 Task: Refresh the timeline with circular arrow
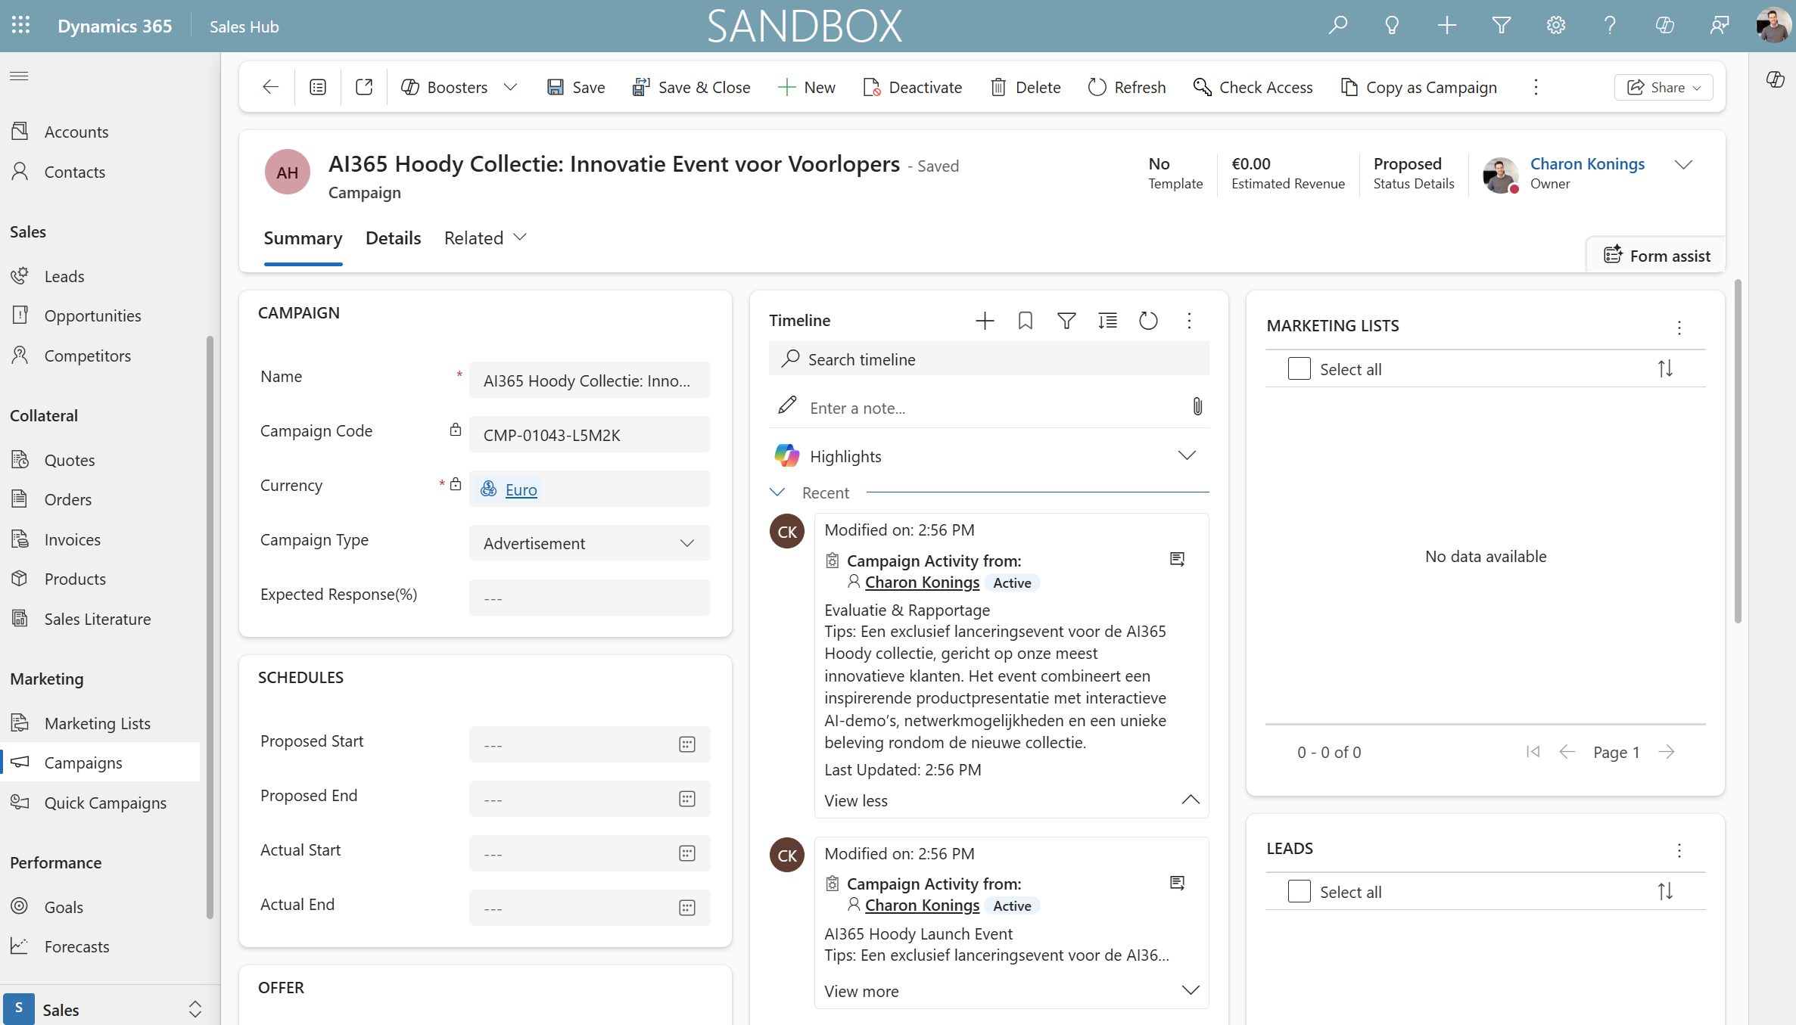click(1147, 321)
